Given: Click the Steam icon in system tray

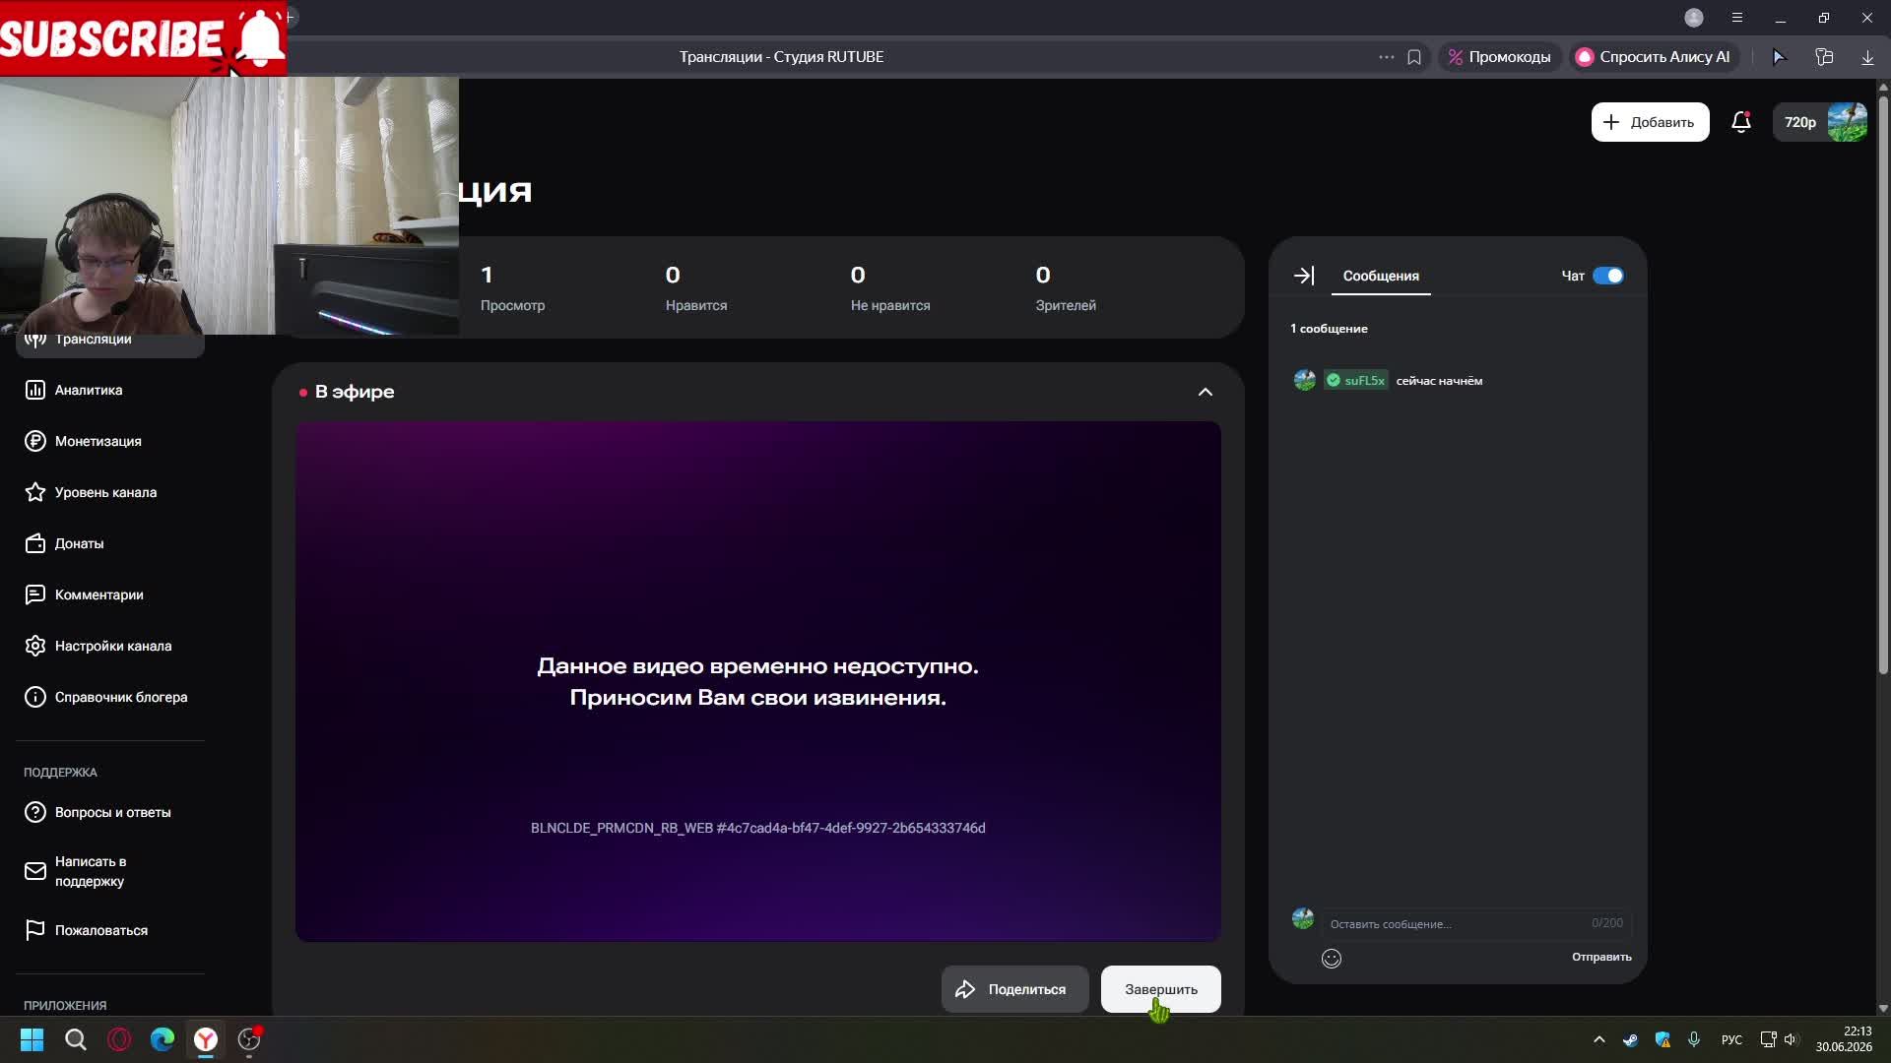Looking at the screenshot, I should pyautogui.click(x=1631, y=1039).
